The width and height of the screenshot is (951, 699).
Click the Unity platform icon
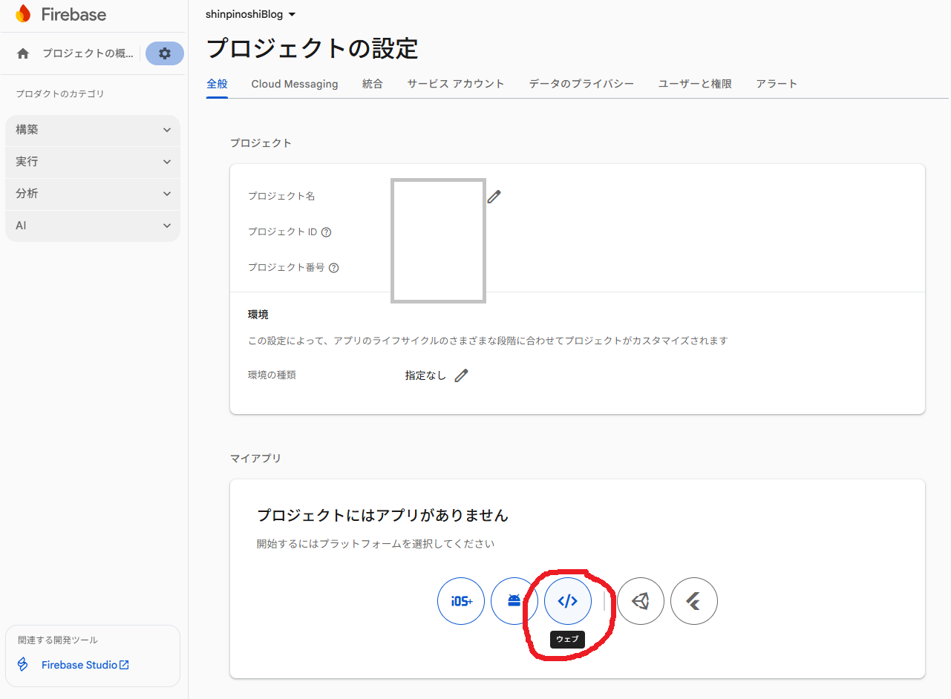(x=640, y=601)
